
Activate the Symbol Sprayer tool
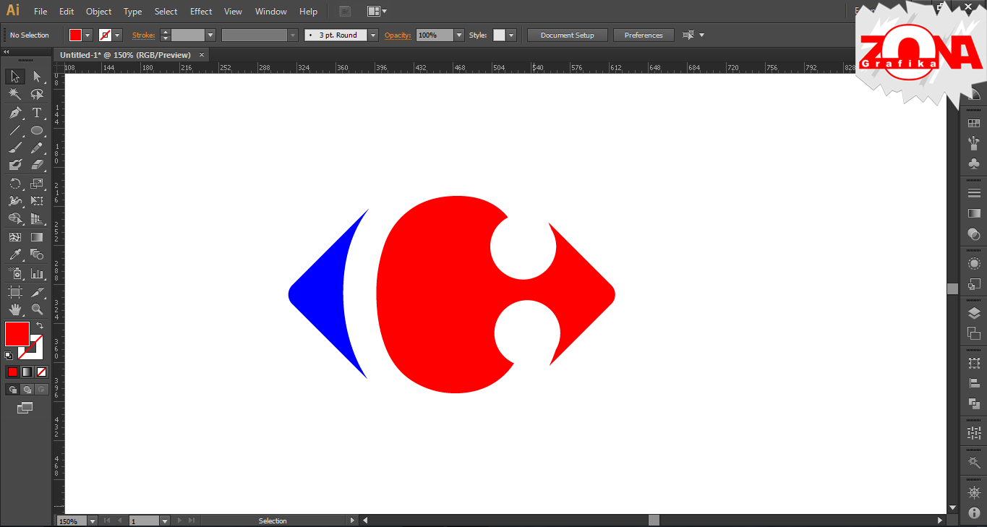pyautogui.click(x=15, y=273)
